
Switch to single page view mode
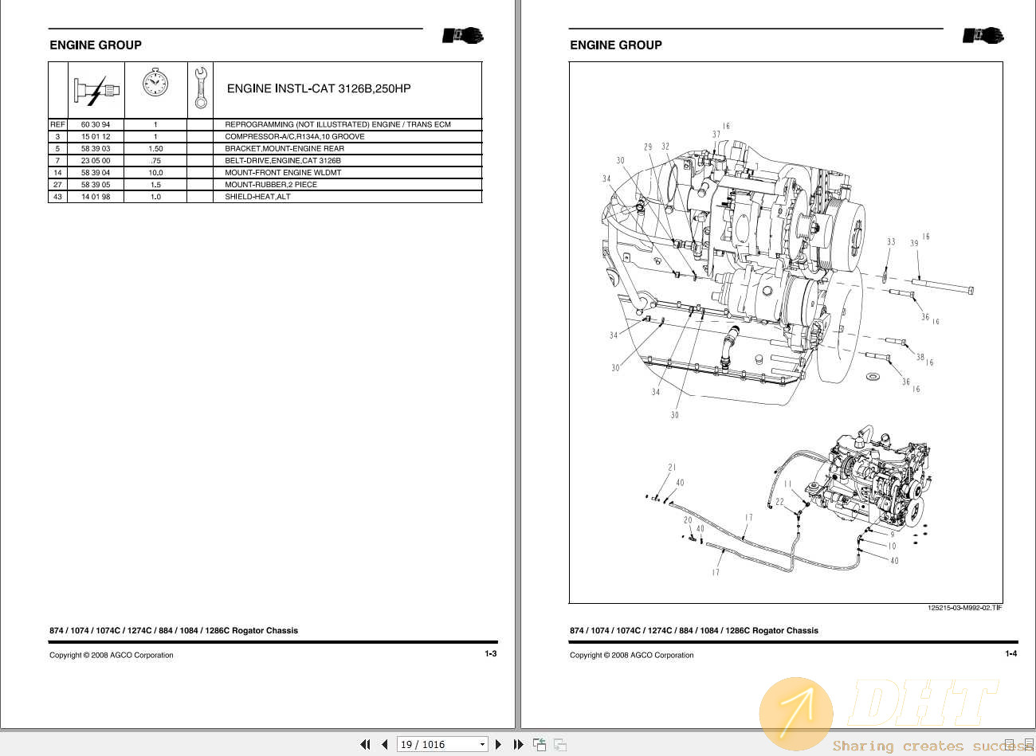coord(1010,744)
